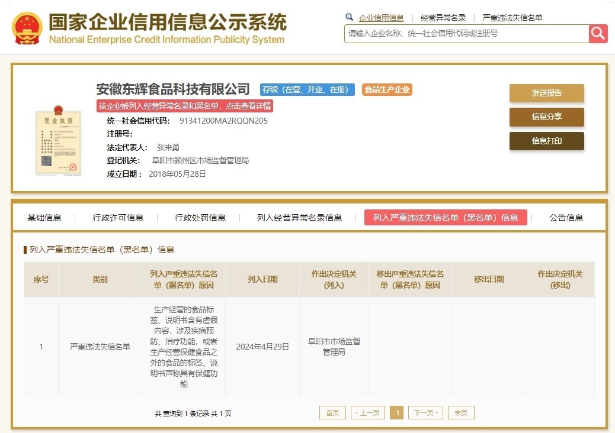615x433 pixels.
Task: Click the 移出严重违法失信名单（黑名单）原因 column header
Action: 410,279
